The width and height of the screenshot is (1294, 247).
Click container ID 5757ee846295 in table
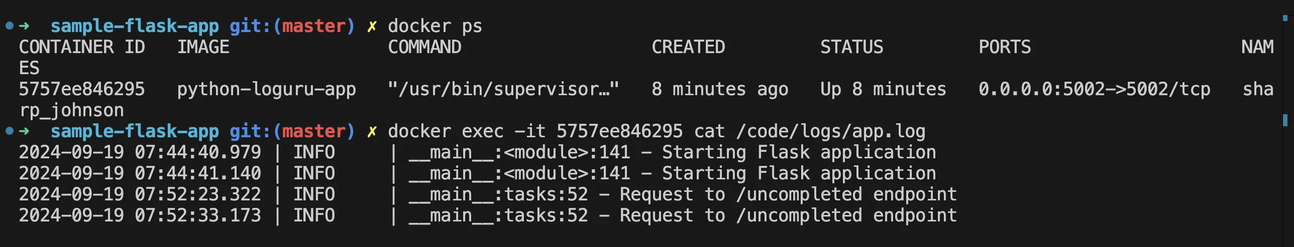point(82,89)
